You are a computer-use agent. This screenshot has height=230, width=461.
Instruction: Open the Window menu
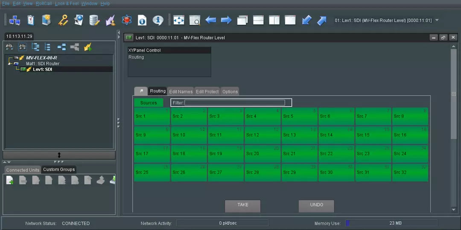pos(89,3)
